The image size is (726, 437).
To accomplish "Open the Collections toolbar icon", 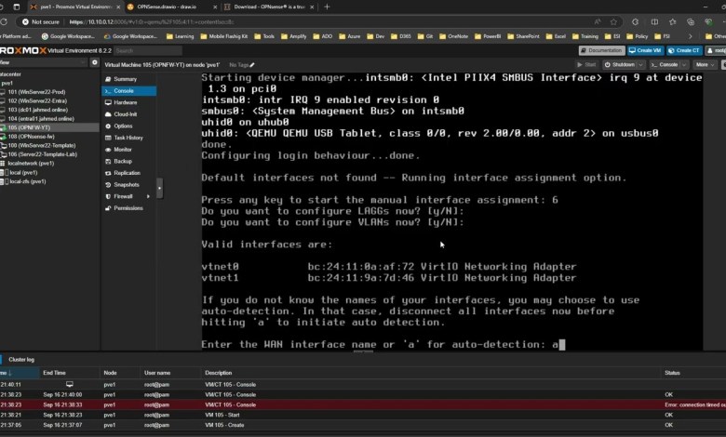I will click(691, 21).
